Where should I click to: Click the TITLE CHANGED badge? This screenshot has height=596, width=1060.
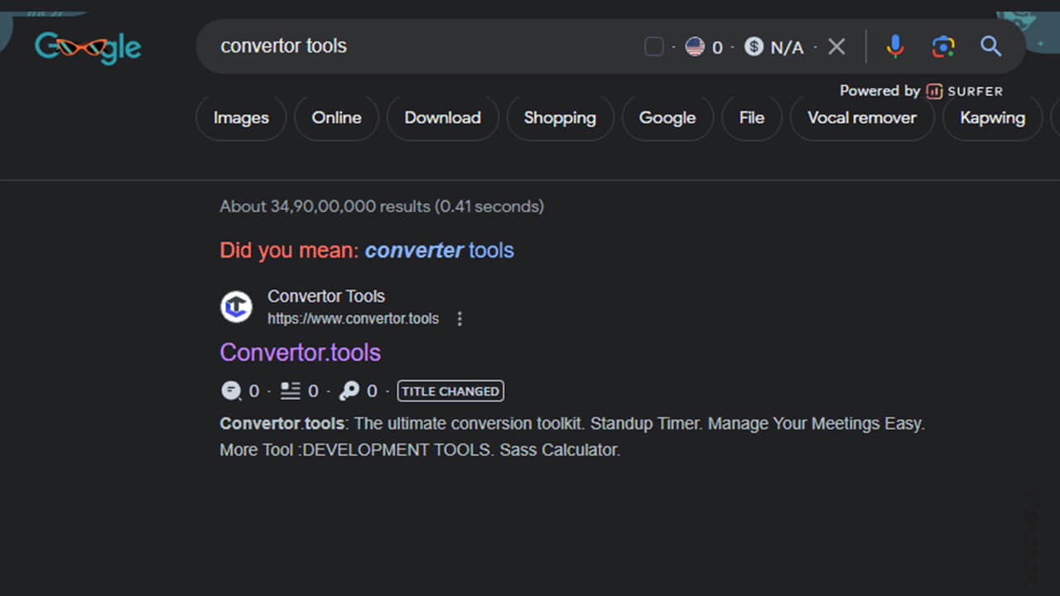pos(450,391)
